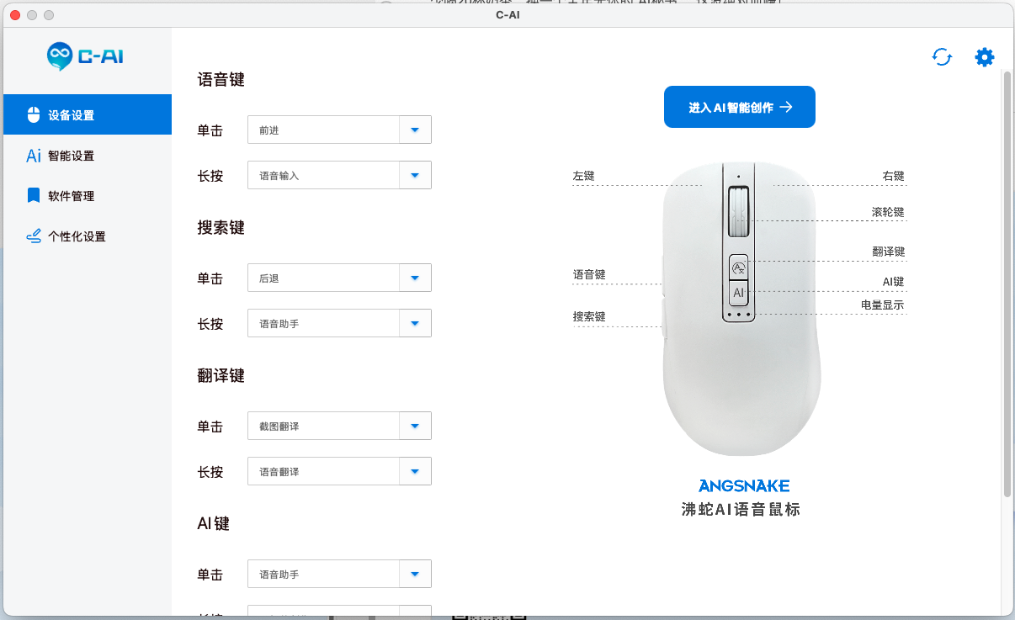Open the 软件管理 sidebar tab

coord(88,196)
